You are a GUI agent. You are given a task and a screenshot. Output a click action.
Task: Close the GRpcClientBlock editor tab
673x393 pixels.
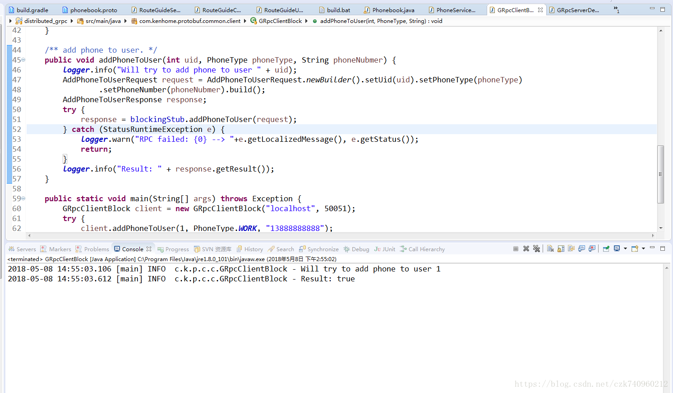[540, 10]
